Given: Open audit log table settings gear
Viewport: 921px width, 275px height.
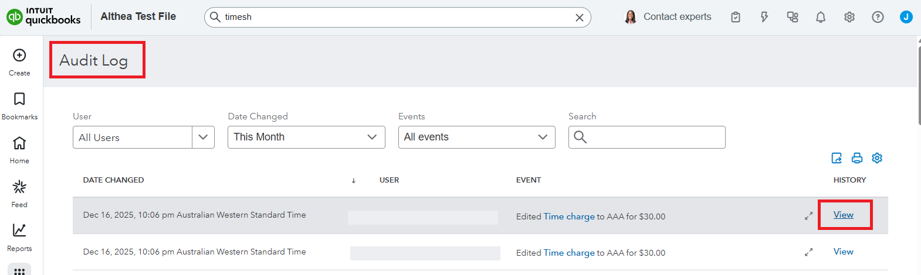Looking at the screenshot, I should [877, 158].
